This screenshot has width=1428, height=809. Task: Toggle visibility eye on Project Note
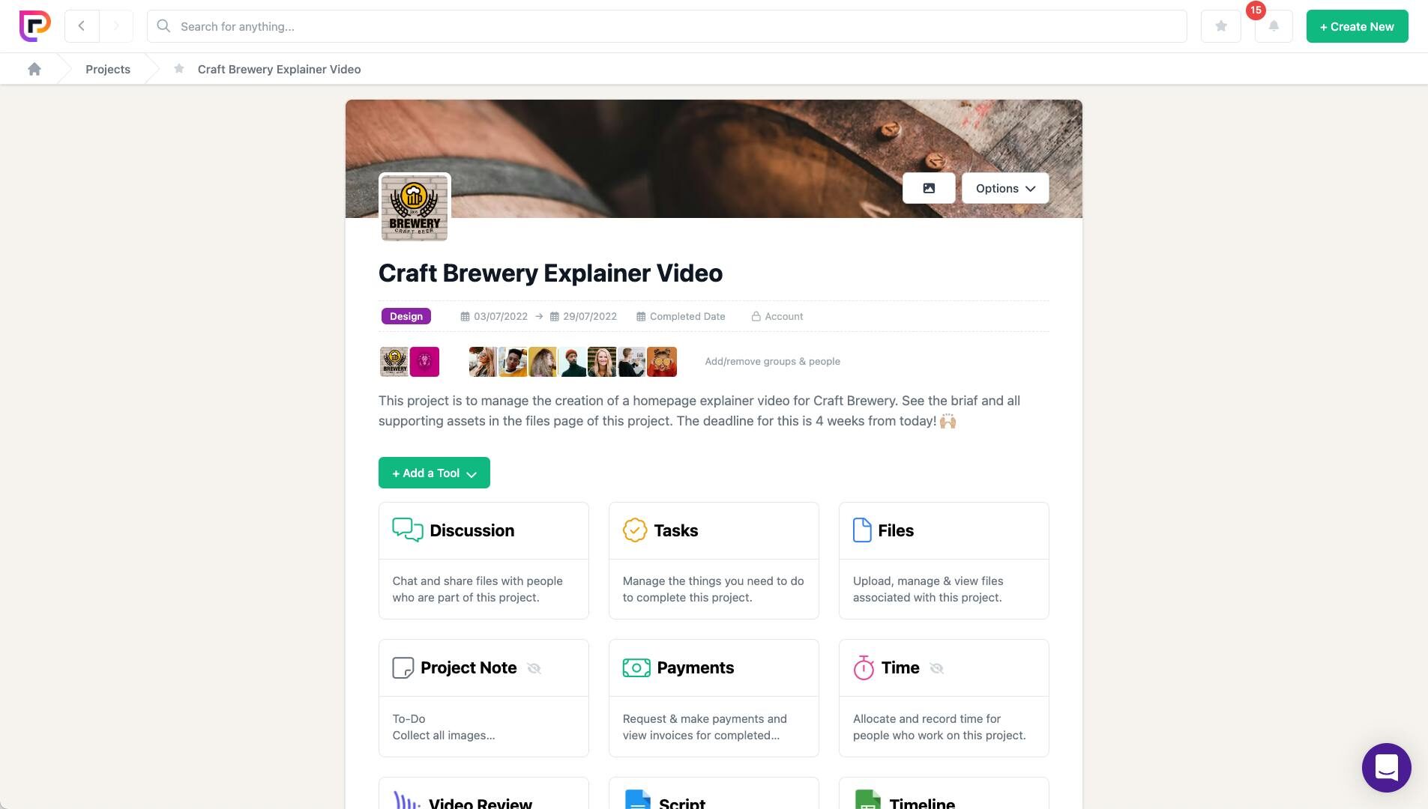[x=534, y=668]
